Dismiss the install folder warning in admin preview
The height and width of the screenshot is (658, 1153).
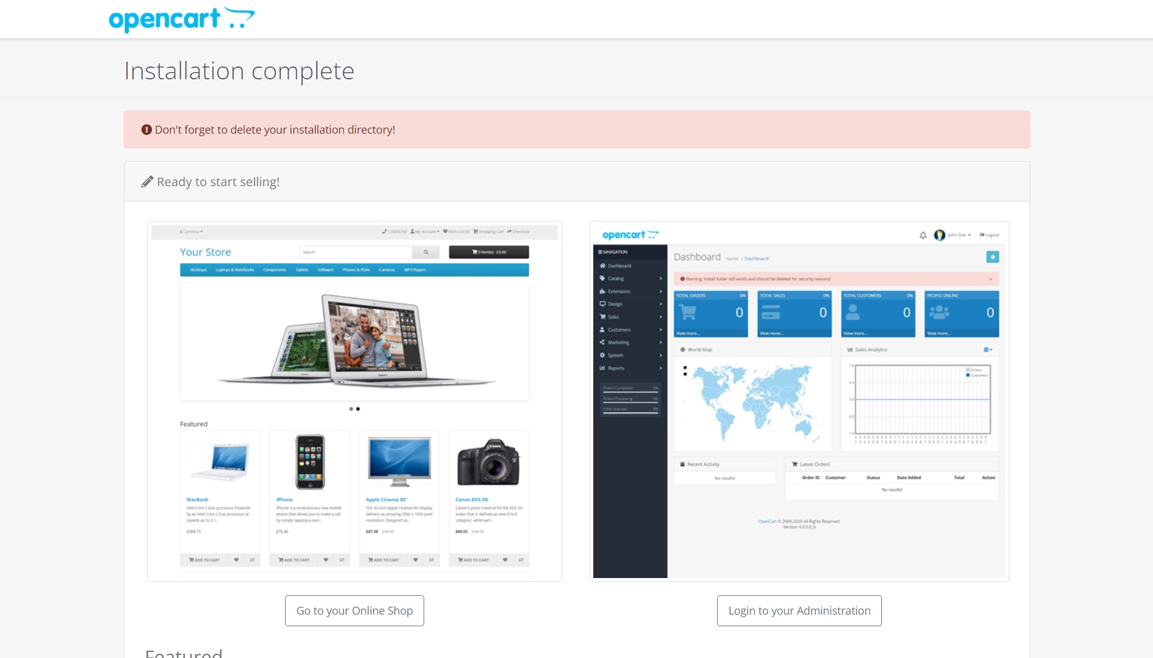pos(990,279)
